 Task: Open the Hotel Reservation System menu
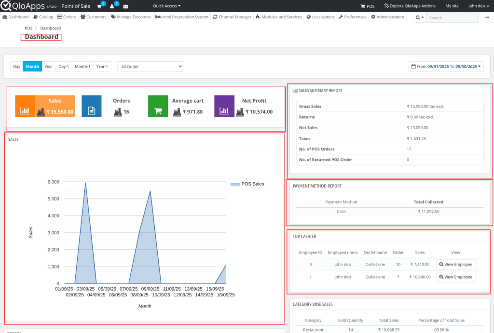pyautogui.click(x=182, y=17)
